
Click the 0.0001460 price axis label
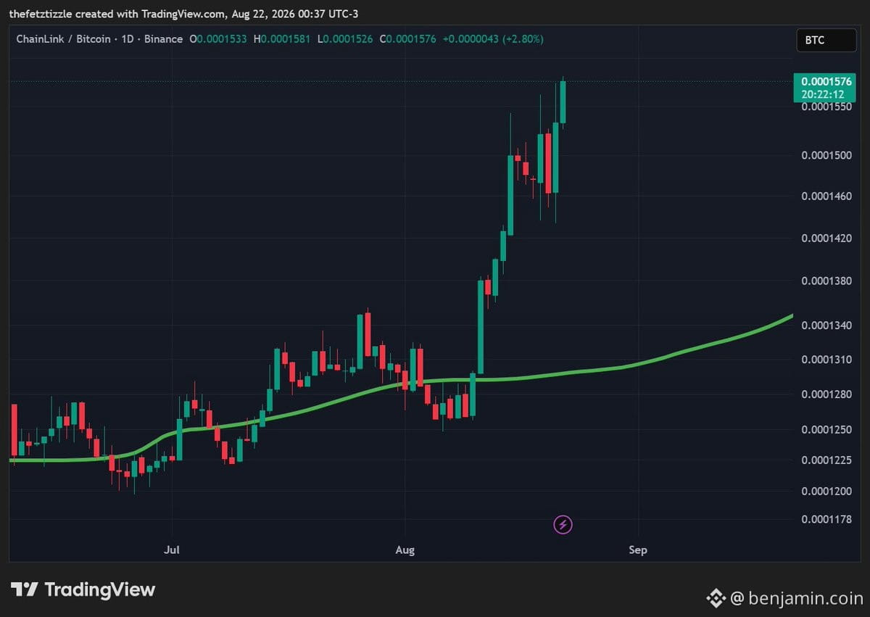point(826,196)
